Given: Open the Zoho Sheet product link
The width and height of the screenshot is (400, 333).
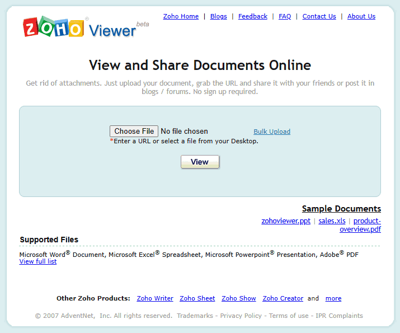Looking at the screenshot, I should tap(197, 298).
